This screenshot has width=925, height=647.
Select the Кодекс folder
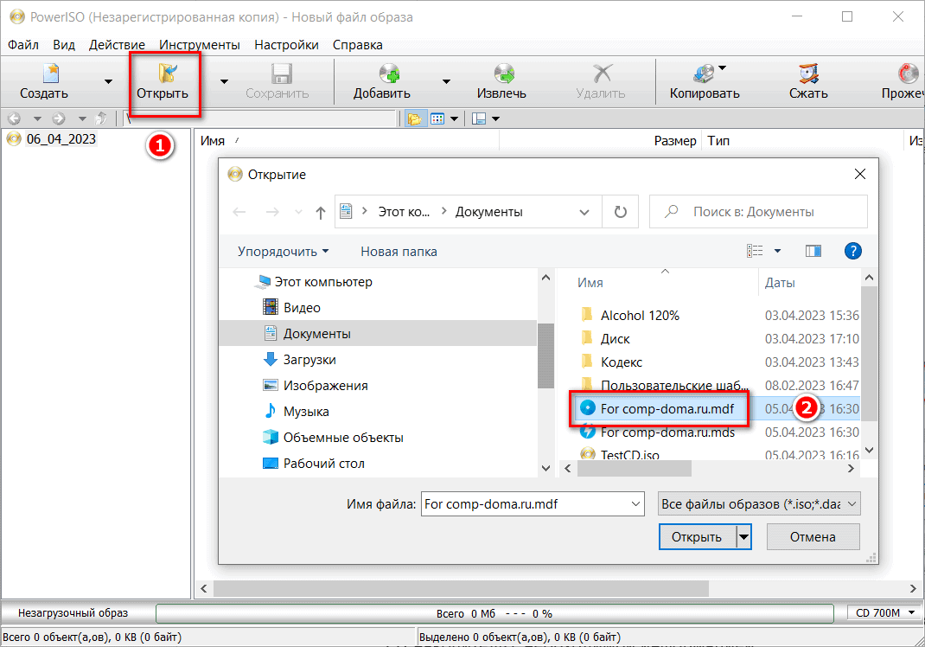621,362
